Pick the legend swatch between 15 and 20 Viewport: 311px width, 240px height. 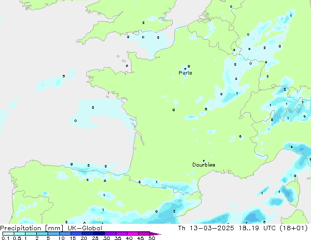pos(76,234)
